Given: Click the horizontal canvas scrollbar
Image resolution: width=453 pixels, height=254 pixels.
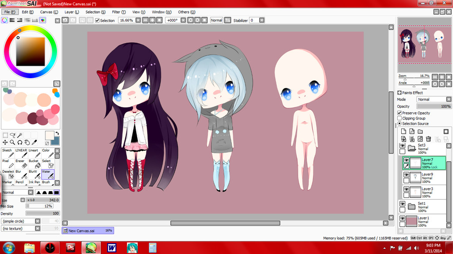Looking at the screenshot, I should [225, 223].
